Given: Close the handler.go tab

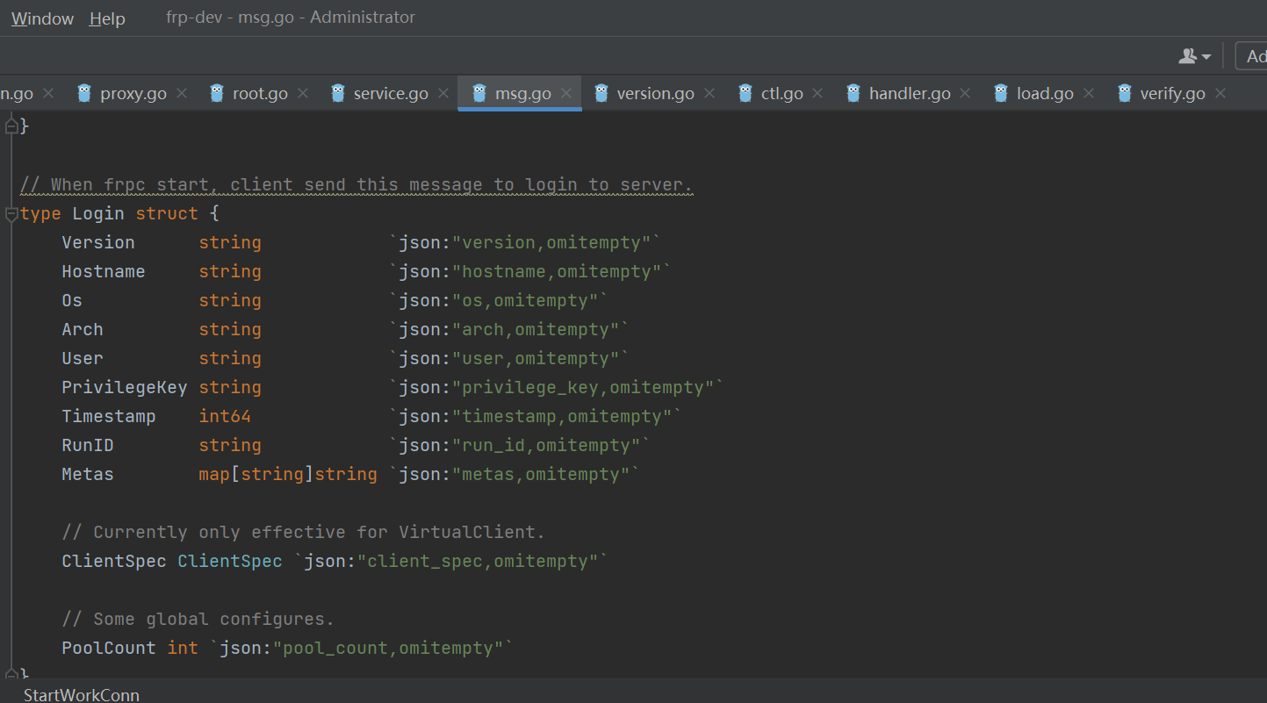Looking at the screenshot, I should click(965, 93).
